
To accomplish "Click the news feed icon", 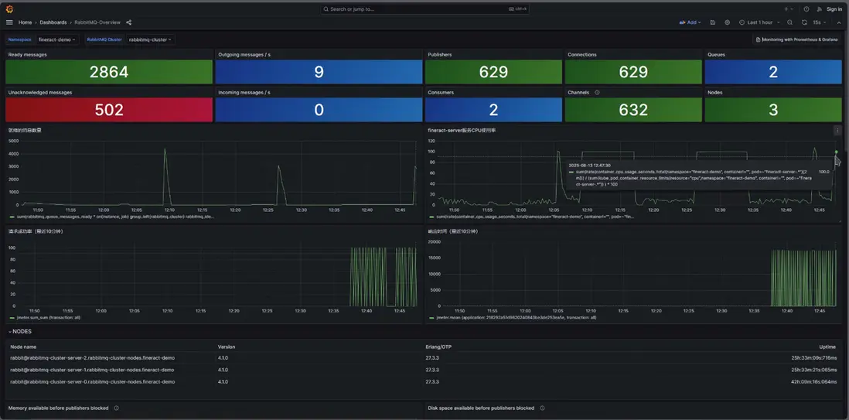I will [820, 9].
